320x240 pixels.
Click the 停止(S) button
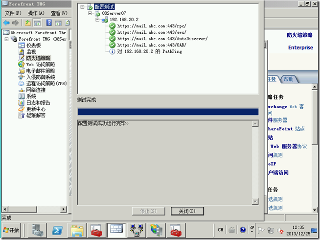tap(148, 211)
